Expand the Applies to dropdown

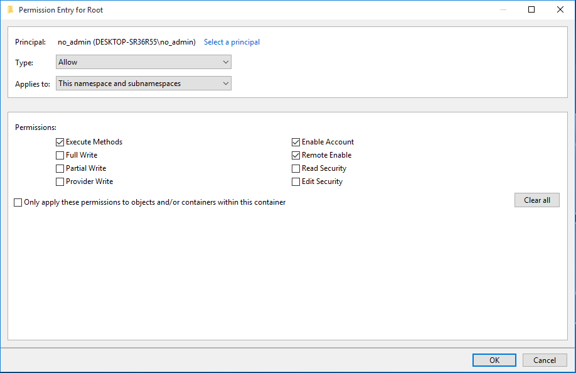(x=144, y=83)
